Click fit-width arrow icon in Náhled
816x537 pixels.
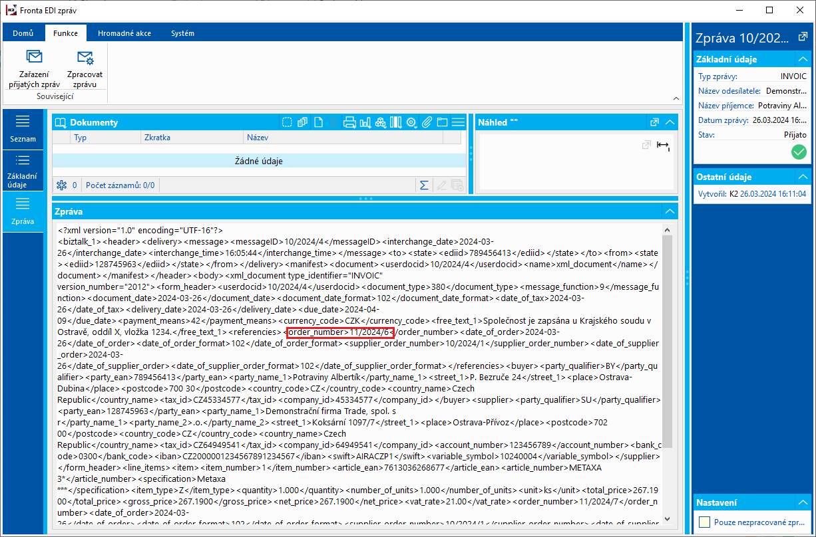(663, 146)
